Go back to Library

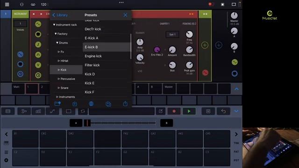60,15
